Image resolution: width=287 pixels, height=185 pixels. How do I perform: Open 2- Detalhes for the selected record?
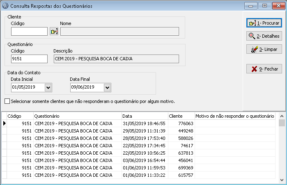[x=264, y=36]
